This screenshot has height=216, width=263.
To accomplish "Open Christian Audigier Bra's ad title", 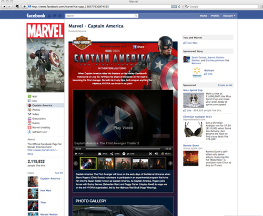I will click(197, 116).
